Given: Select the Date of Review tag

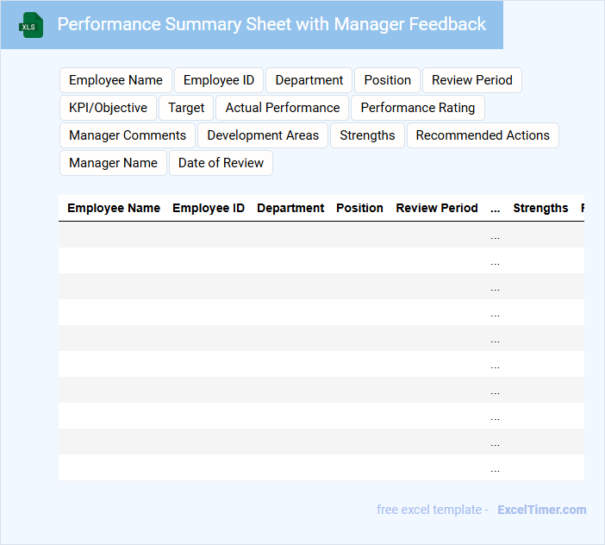Looking at the screenshot, I should (x=221, y=163).
